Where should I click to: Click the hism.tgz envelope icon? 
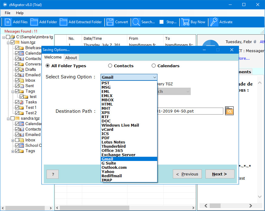point(17,42)
